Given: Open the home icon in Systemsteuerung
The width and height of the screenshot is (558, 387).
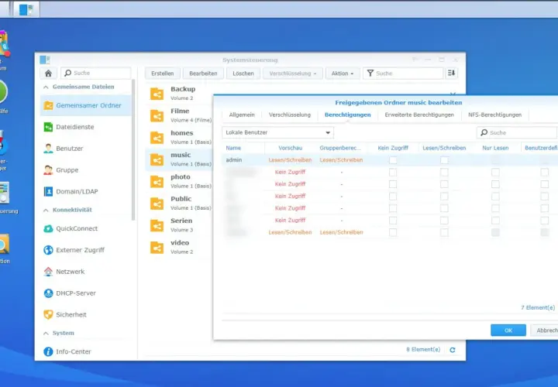Looking at the screenshot, I should 48,74.
